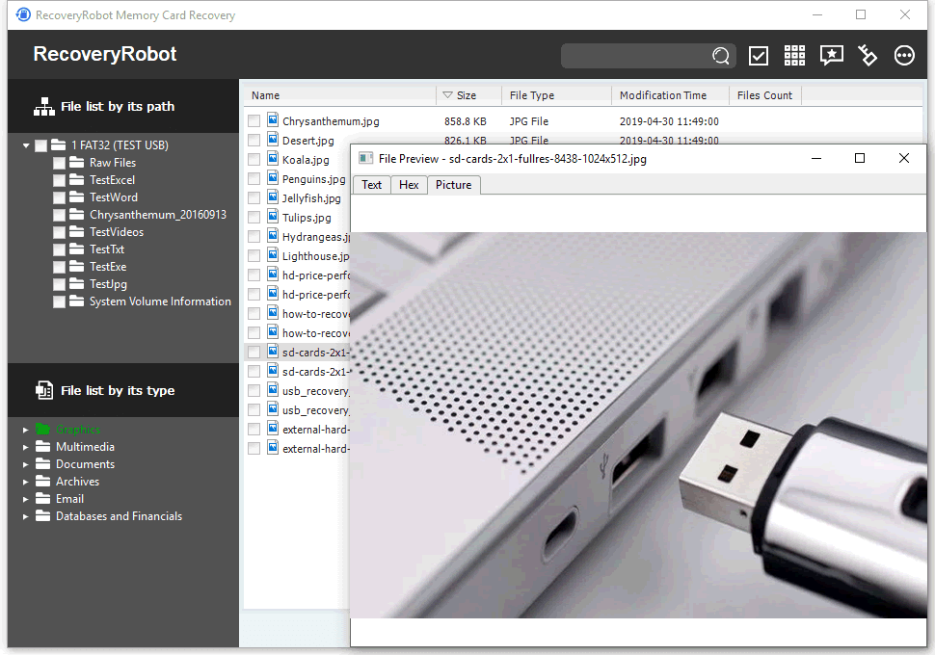
Task: Click the USB drive preview picture
Action: click(x=639, y=425)
